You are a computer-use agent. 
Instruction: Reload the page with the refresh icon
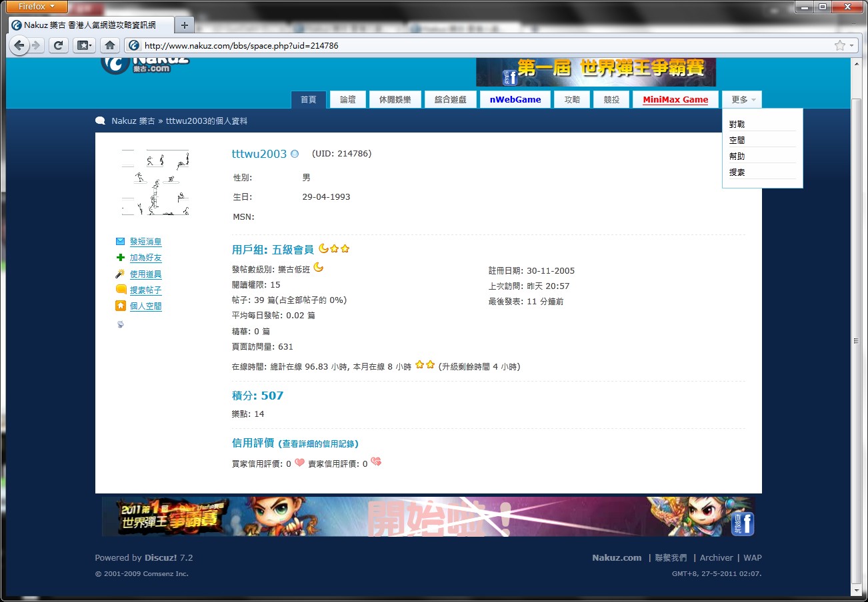(x=59, y=45)
